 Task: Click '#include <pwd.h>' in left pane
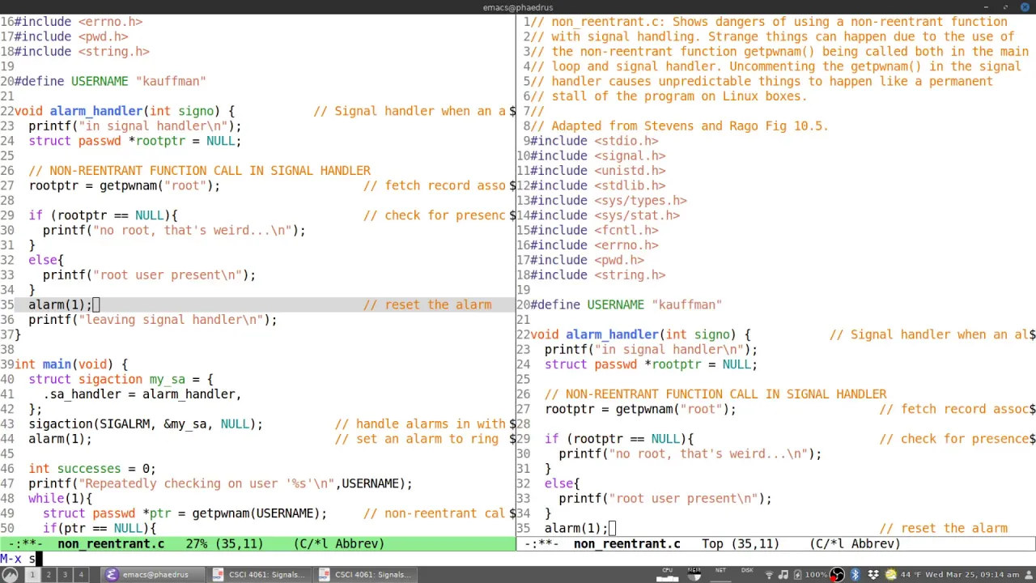pos(71,36)
